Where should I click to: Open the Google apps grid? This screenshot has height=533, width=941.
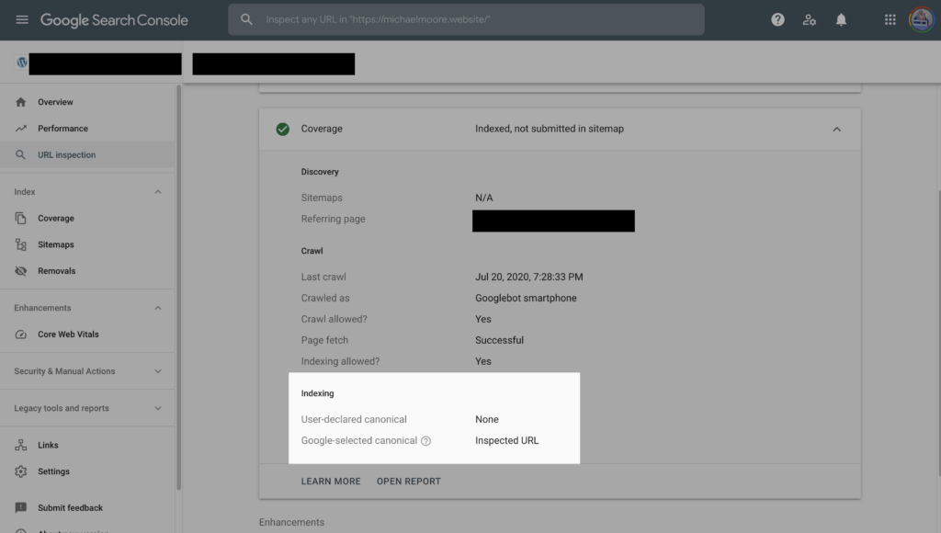890,20
